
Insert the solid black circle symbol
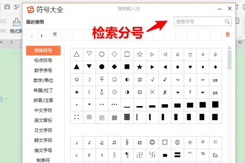(x=102, y=67)
